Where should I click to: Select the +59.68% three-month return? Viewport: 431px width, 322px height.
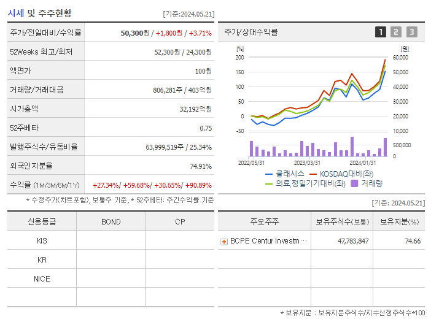coord(137,185)
